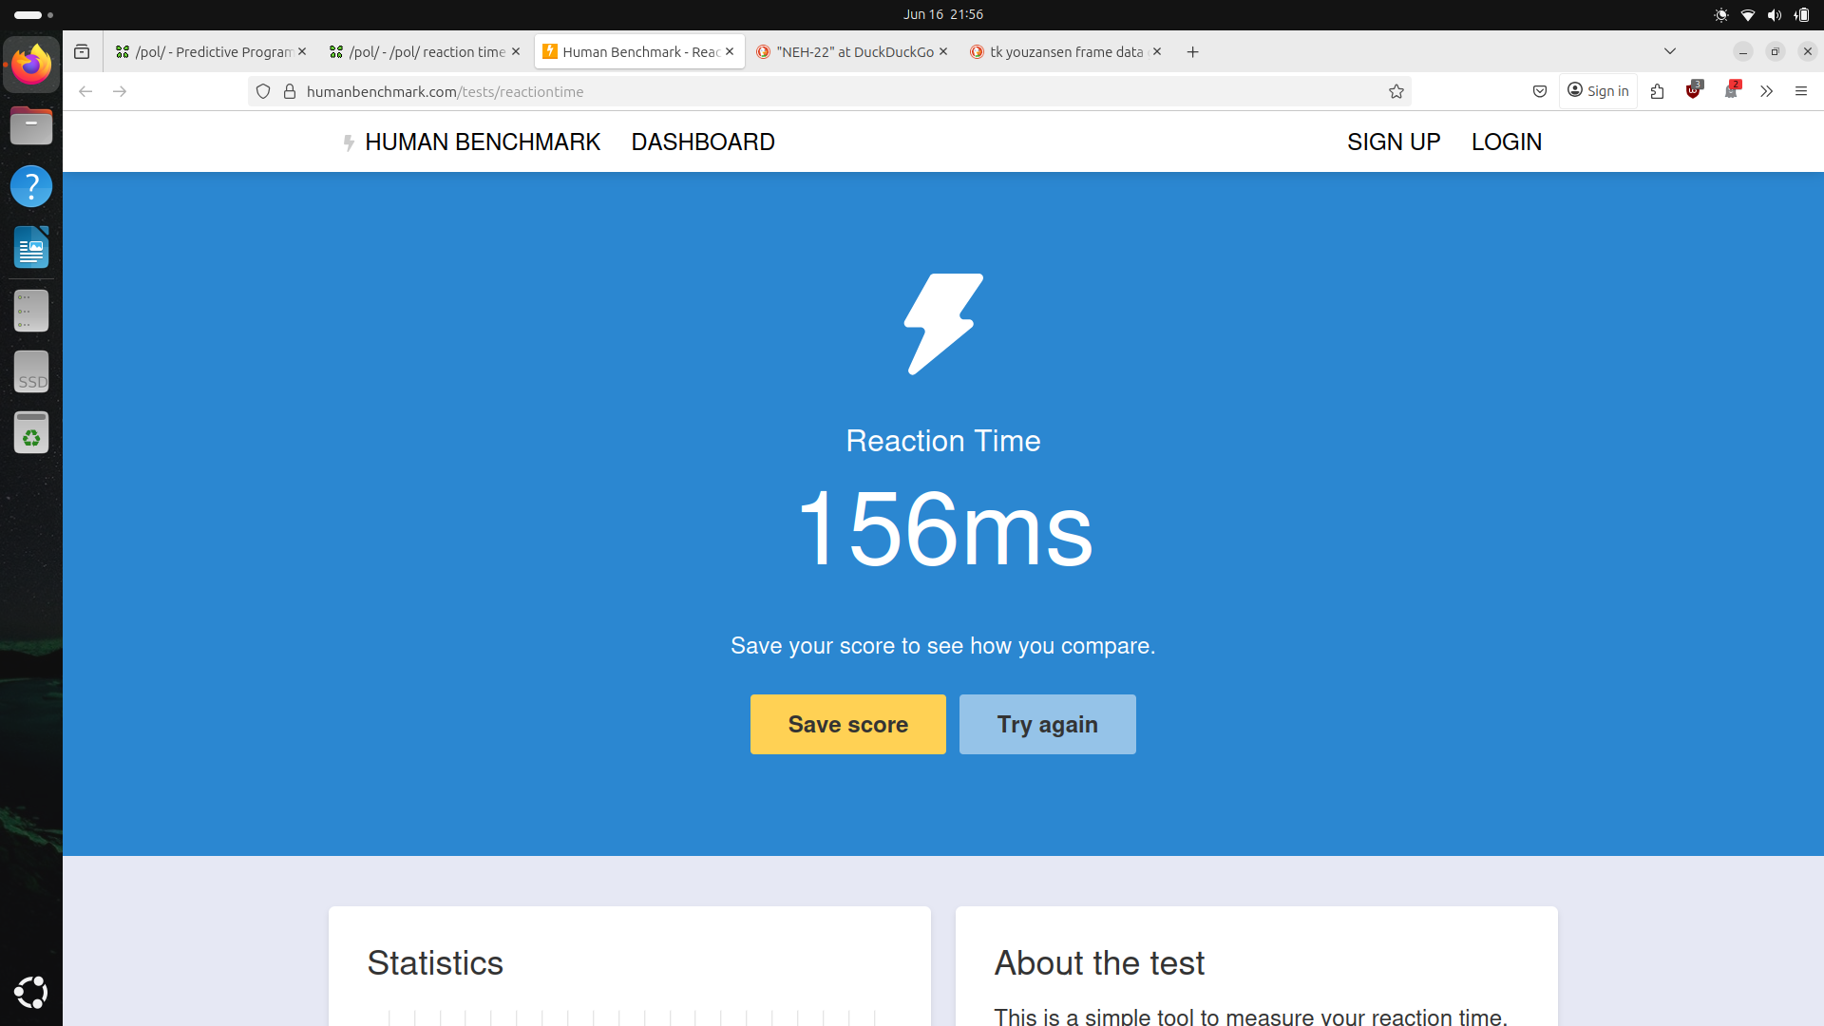Click the About the test heading

coord(1099,962)
